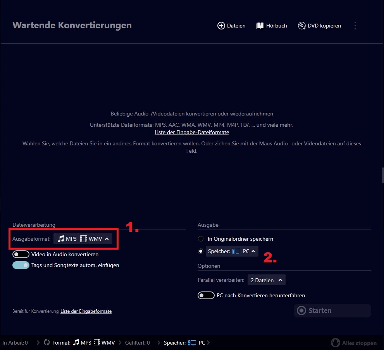Select In Originalordner speichern radio option
The height and width of the screenshot is (350, 384).
201,239
